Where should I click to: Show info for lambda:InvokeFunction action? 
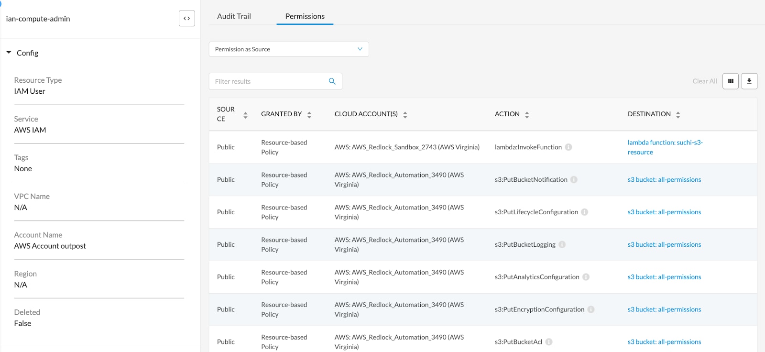tap(568, 147)
